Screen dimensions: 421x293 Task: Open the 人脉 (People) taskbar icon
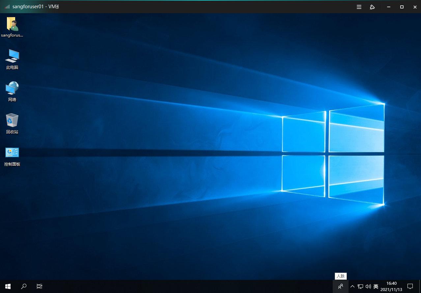click(x=341, y=286)
